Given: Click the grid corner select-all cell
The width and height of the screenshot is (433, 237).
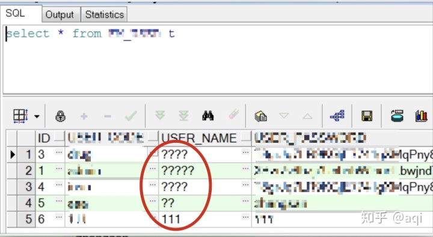Looking at the screenshot, I should (x=11, y=138).
